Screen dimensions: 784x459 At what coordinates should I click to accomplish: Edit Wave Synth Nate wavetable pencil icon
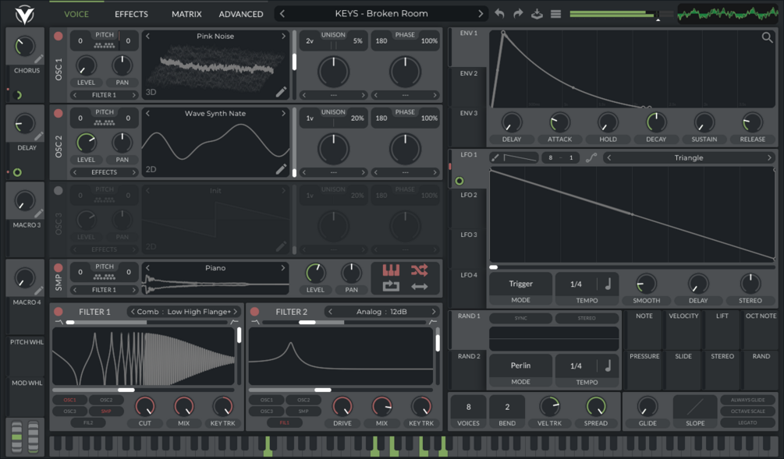click(x=281, y=169)
